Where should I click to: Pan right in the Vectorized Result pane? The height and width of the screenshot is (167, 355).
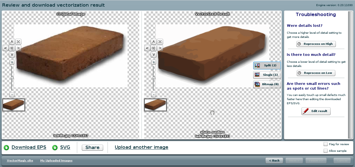(160, 48)
